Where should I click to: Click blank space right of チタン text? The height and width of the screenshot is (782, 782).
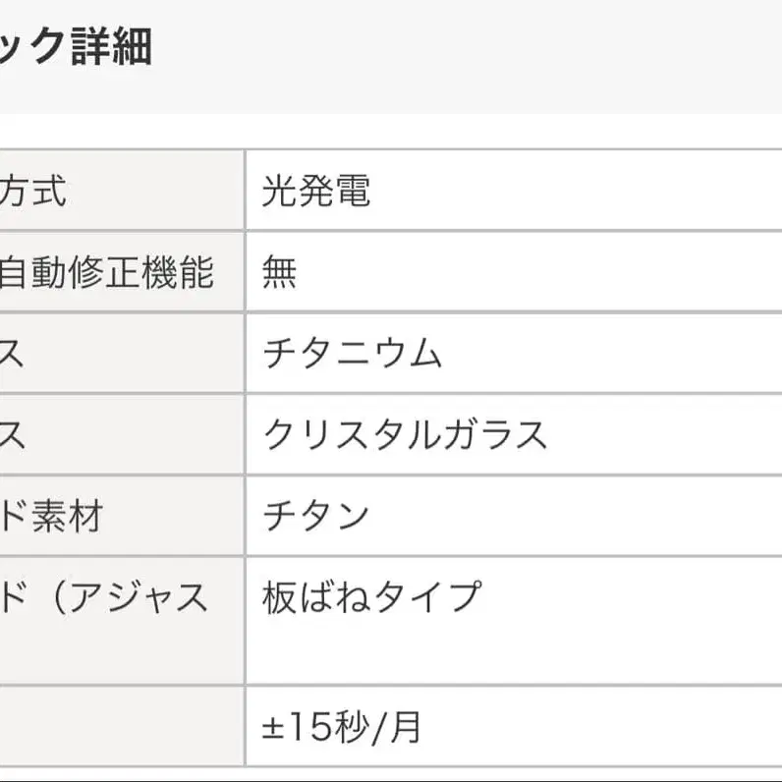[576, 516]
